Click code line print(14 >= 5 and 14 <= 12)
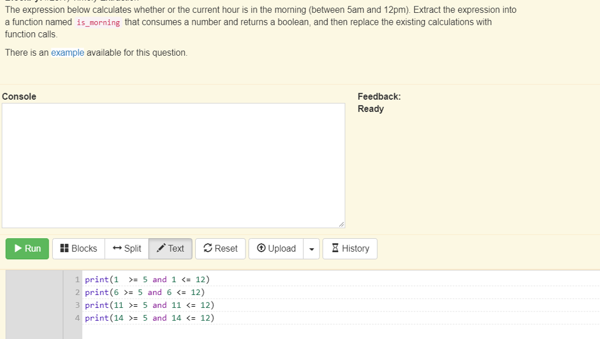 pyautogui.click(x=149, y=318)
